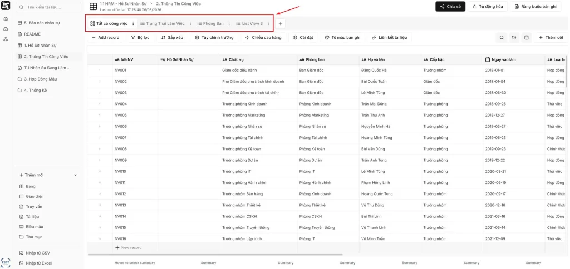Select 2. Thông Tin Công Việc in sidebar
The image size is (570, 269).
click(x=48, y=57)
